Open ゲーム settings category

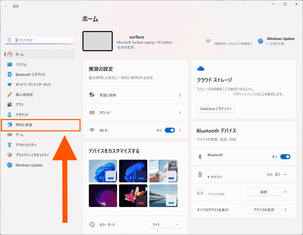click(40, 134)
